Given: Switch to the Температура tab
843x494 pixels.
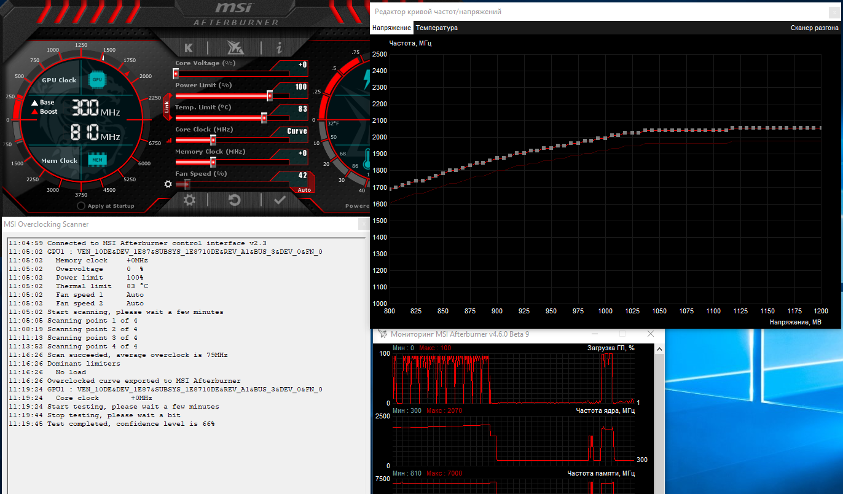Looking at the screenshot, I should (437, 28).
